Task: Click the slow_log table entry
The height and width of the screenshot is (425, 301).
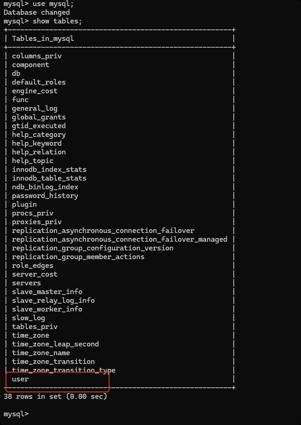Action: point(29,318)
